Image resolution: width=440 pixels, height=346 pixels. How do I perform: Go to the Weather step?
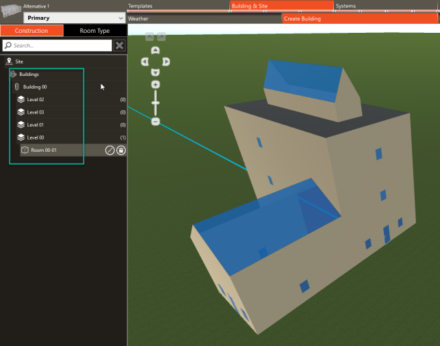[138, 18]
